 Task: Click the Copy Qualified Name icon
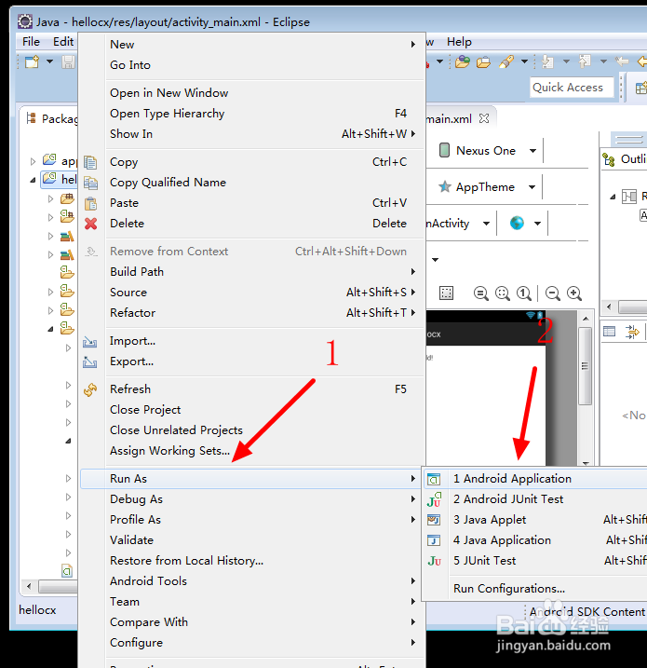coord(90,183)
